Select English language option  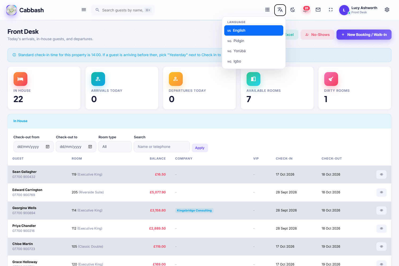(x=254, y=30)
